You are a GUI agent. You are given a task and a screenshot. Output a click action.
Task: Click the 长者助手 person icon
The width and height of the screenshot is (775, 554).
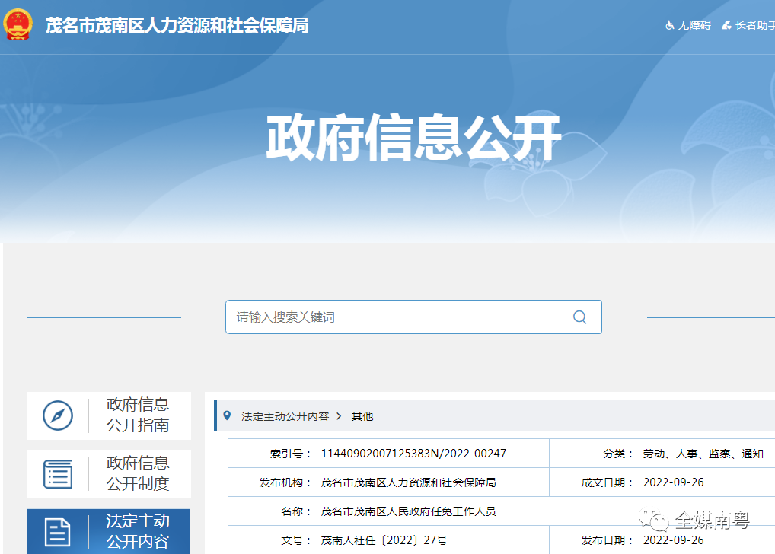[x=726, y=25]
